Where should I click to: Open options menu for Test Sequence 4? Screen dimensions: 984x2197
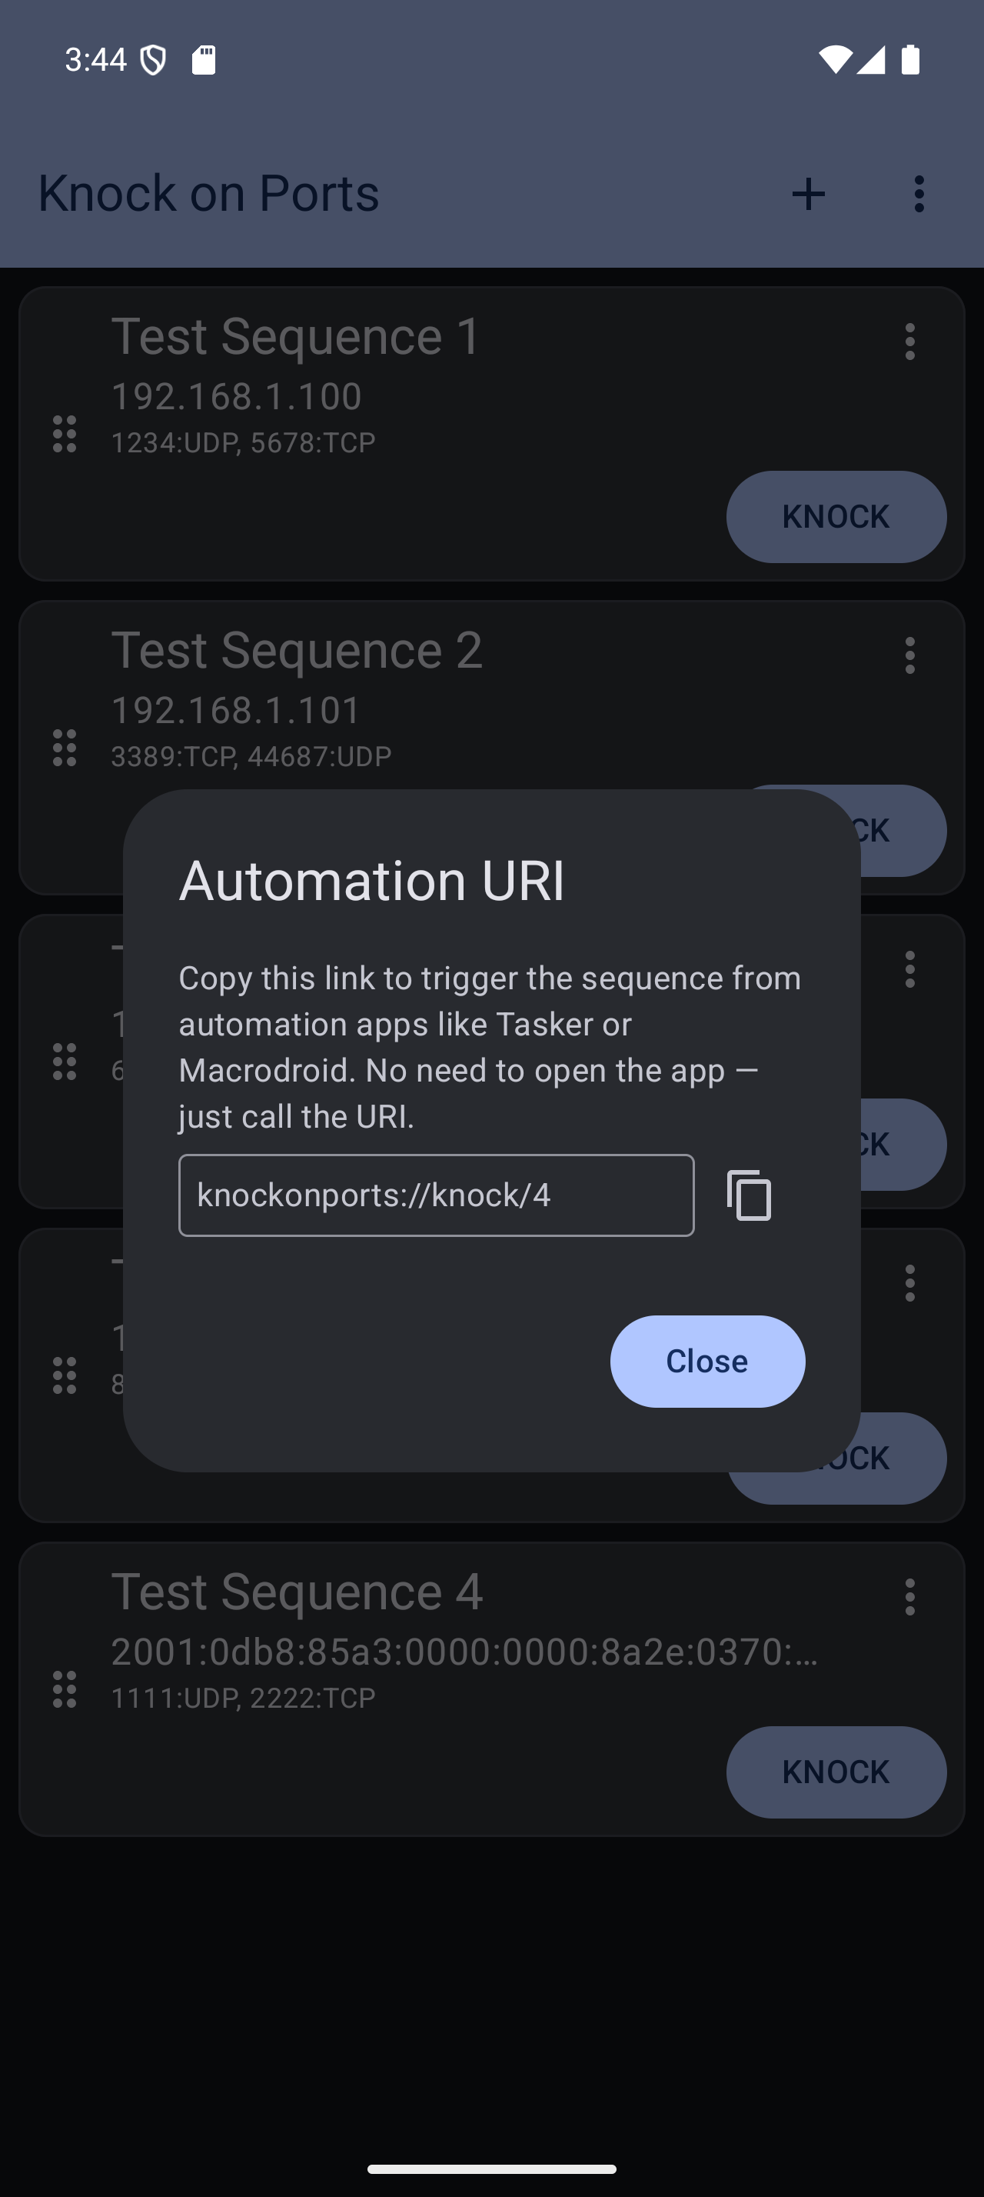[x=909, y=1598]
